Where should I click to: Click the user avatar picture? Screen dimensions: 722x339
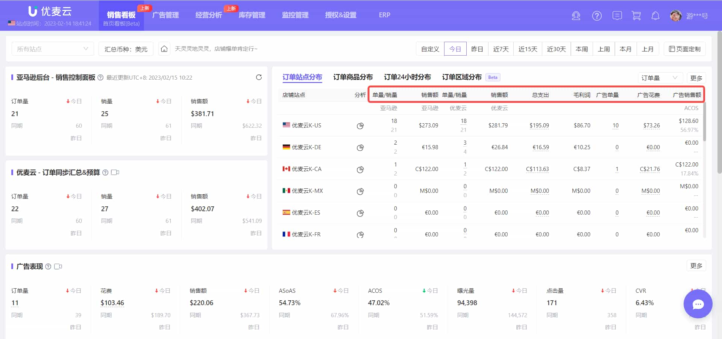[676, 16]
